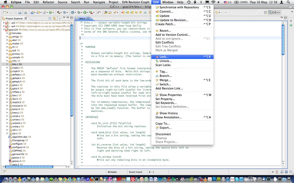Open the Refactor menu in menu bar
This screenshot has width=294, height=183.
48,2
